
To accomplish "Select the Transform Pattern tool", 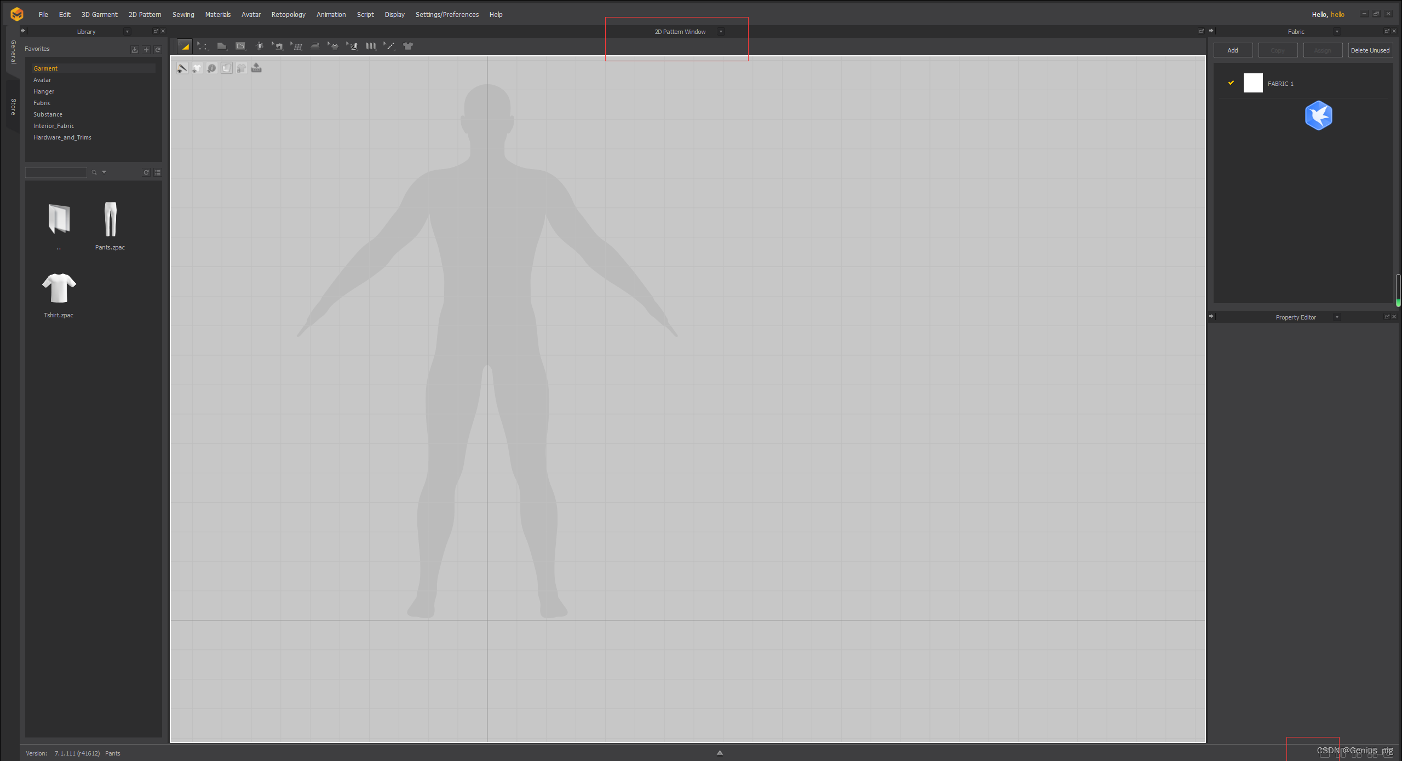I will coord(185,47).
